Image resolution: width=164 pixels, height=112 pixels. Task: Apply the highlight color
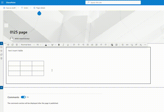(52, 45)
